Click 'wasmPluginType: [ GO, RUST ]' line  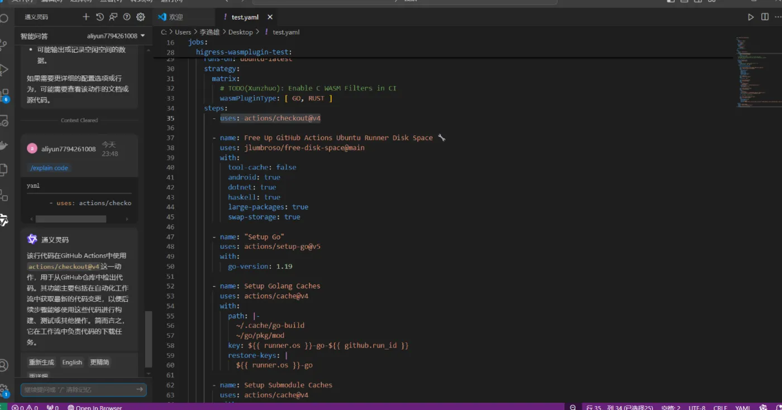click(276, 98)
